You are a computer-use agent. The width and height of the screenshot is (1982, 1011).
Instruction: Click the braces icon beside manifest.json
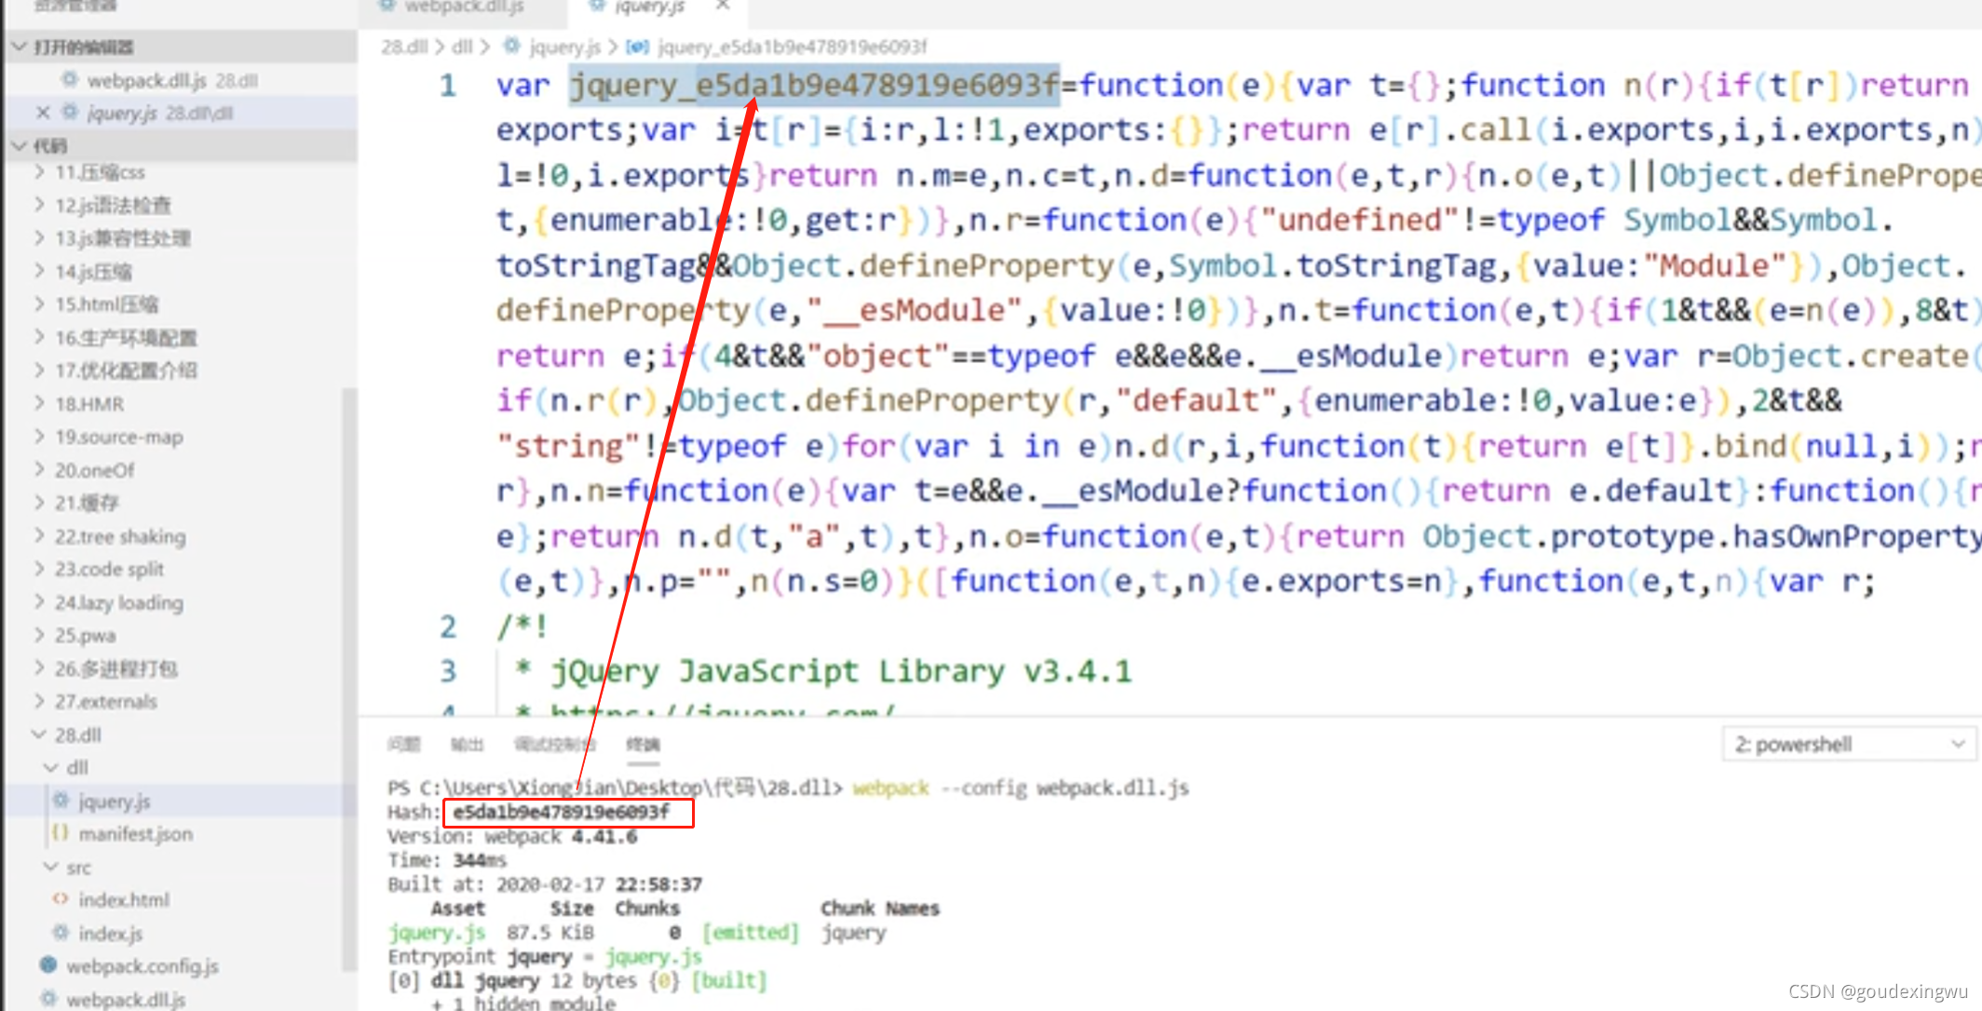61,833
